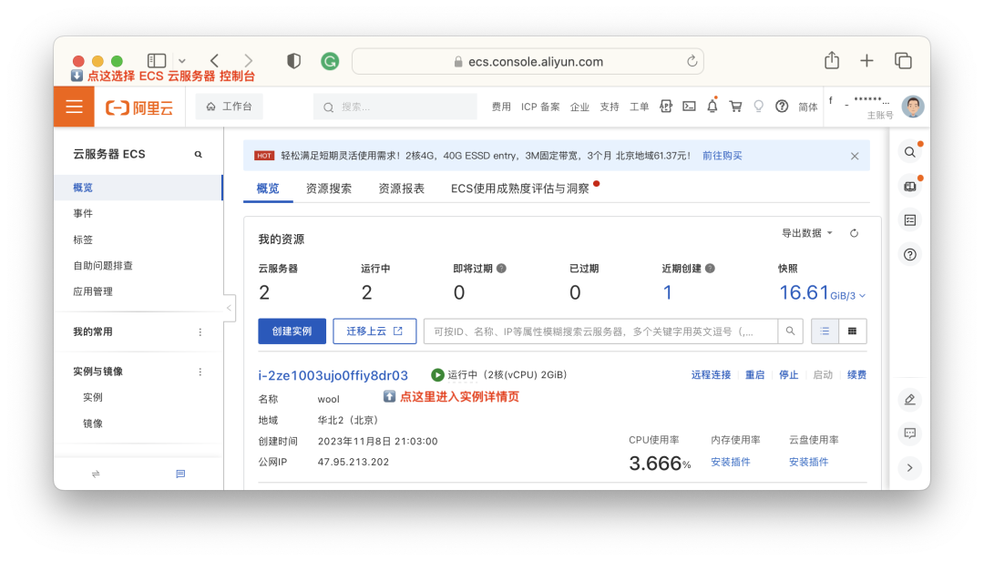The width and height of the screenshot is (984, 561).
Task: Click the instance search magnifier button
Action: (x=790, y=331)
